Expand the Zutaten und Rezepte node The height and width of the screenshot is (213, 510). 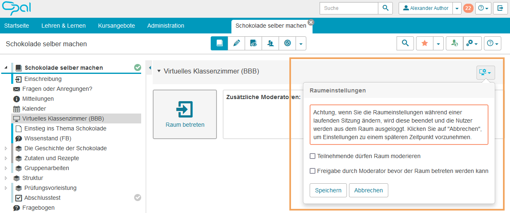pyautogui.click(x=6, y=158)
